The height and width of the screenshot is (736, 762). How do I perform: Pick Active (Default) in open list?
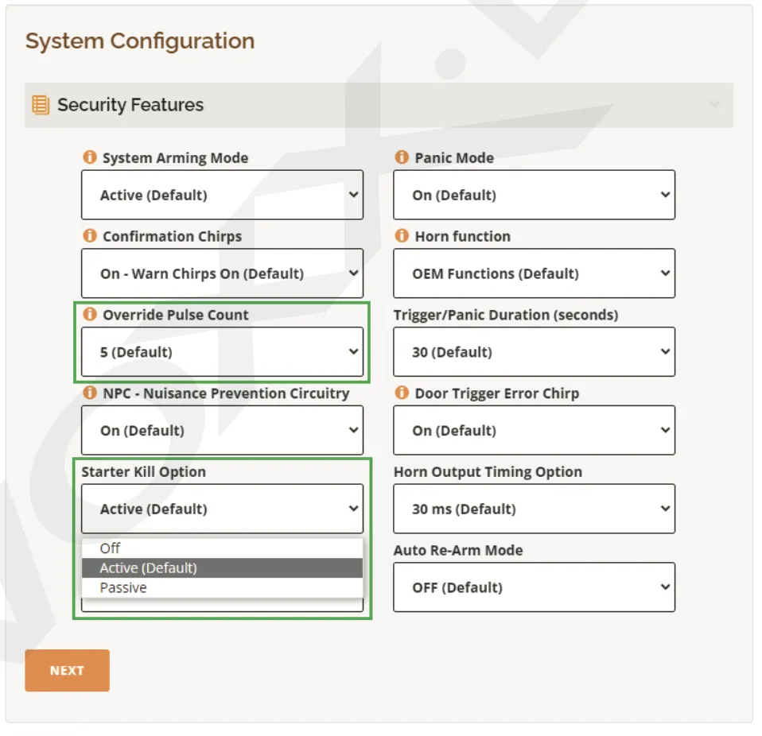149,568
